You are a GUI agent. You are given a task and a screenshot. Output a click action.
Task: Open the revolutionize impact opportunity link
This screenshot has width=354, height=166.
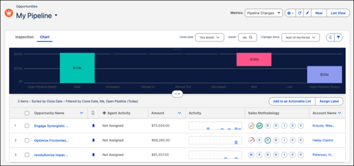(x=51, y=155)
